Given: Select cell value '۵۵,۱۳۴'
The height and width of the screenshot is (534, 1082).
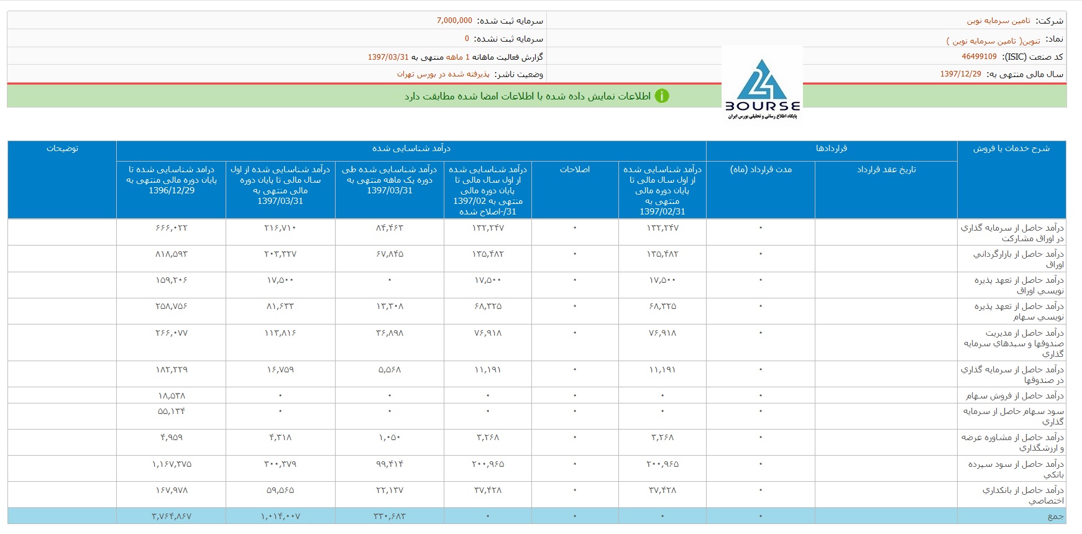Looking at the screenshot, I should pyautogui.click(x=172, y=412).
